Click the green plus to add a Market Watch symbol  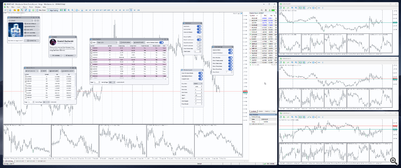[x=250, y=65]
